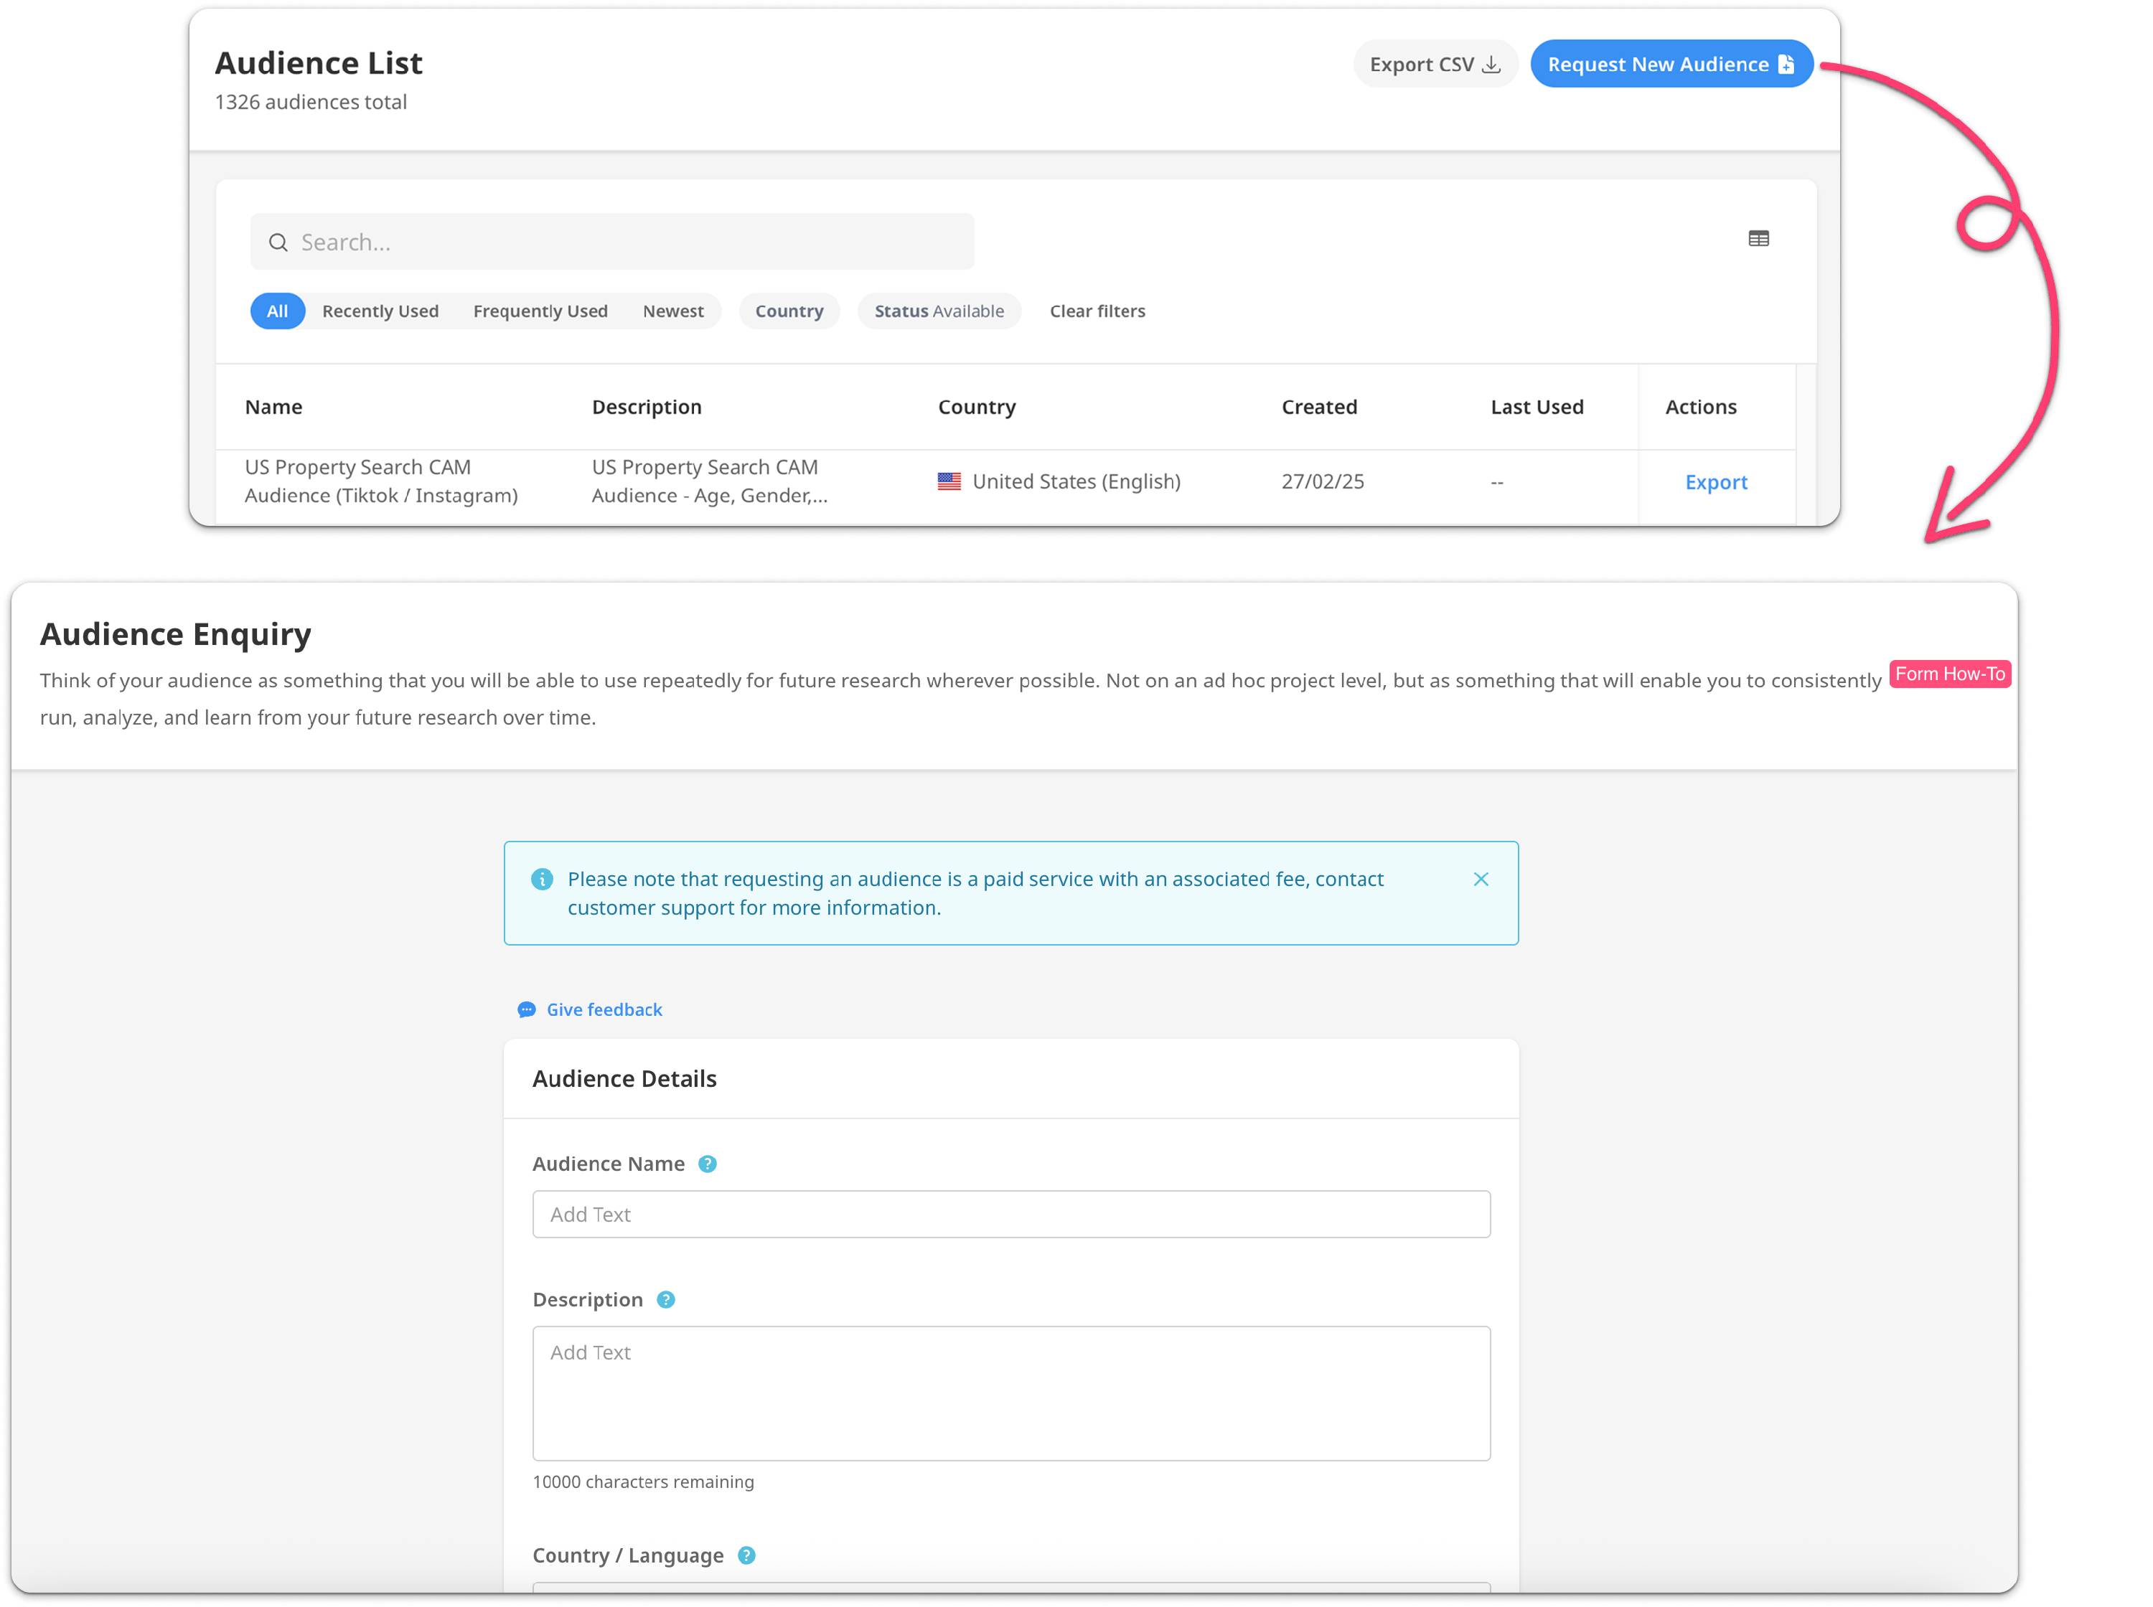
Task: Click the Description help icon
Action: [x=665, y=1301]
